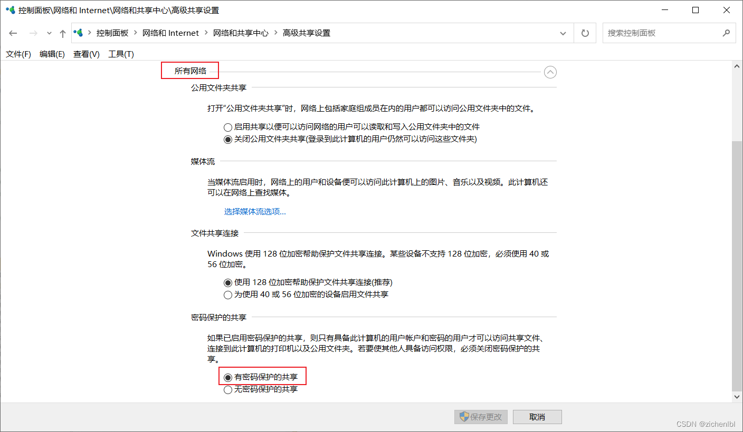Minimize the control panel window
The height and width of the screenshot is (432, 743).
click(664, 10)
